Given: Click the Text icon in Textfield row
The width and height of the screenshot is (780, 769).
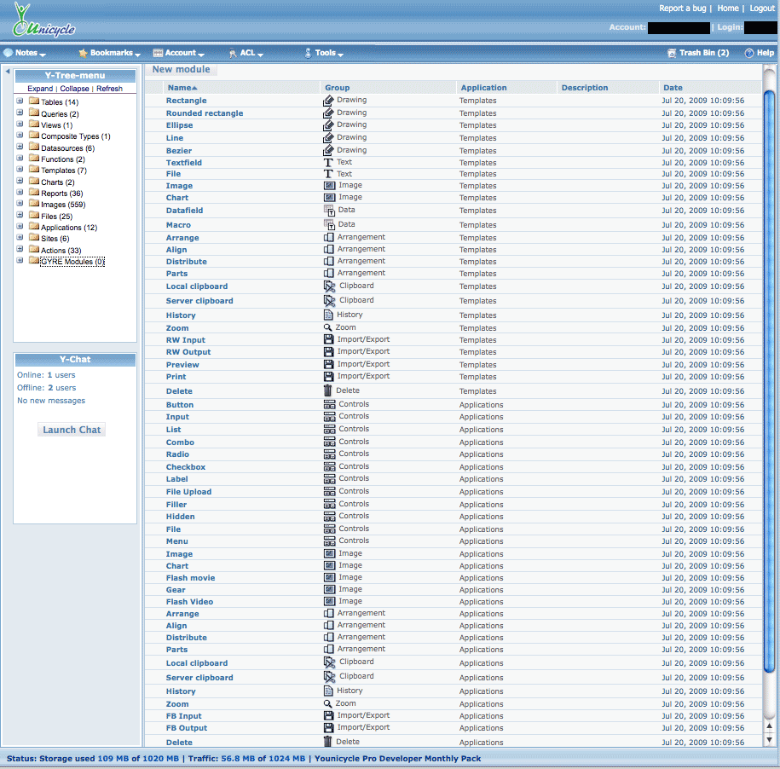Looking at the screenshot, I should coord(329,162).
